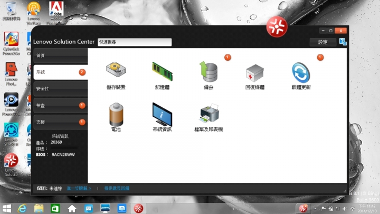Open the Maxthon browser taskbar icon
Viewport: 380px width, 214px height.
pyautogui.click(x=122, y=208)
